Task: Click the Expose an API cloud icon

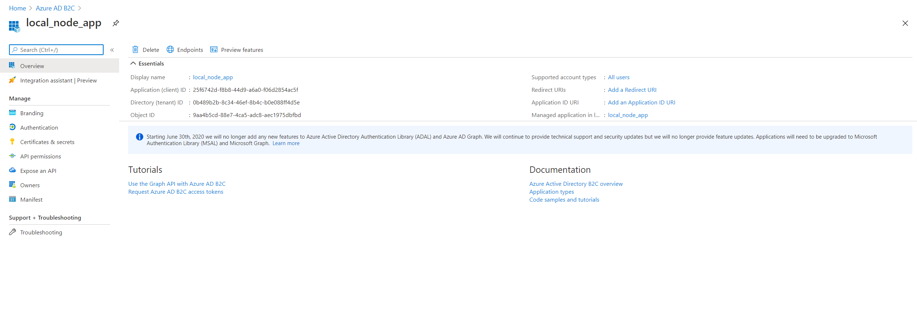Action: coord(12,170)
